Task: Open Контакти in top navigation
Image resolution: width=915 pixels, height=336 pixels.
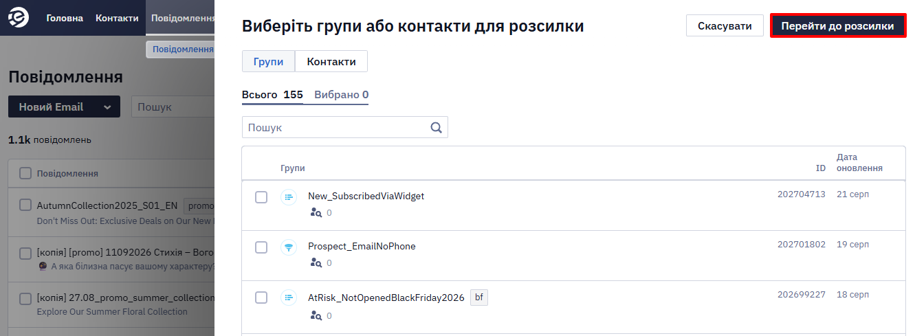Action: point(117,18)
